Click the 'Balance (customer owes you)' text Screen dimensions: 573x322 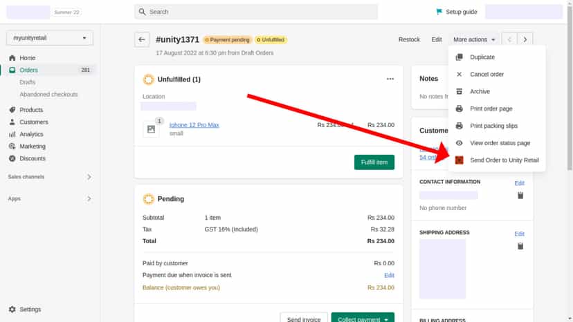(181, 287)
